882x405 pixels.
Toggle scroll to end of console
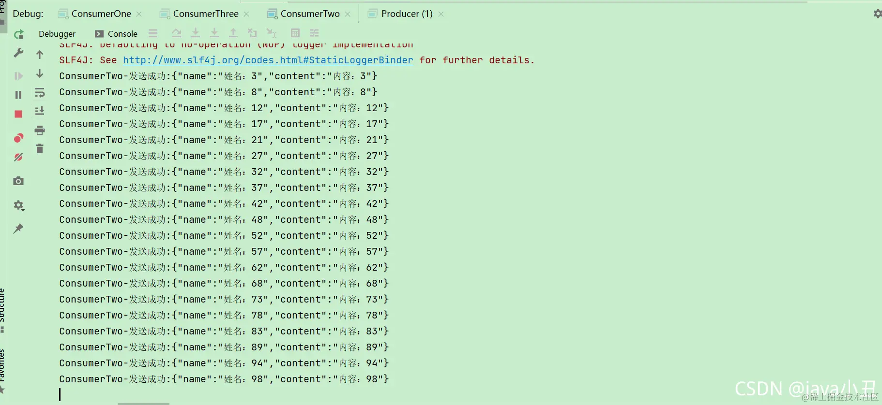[40, 111]
